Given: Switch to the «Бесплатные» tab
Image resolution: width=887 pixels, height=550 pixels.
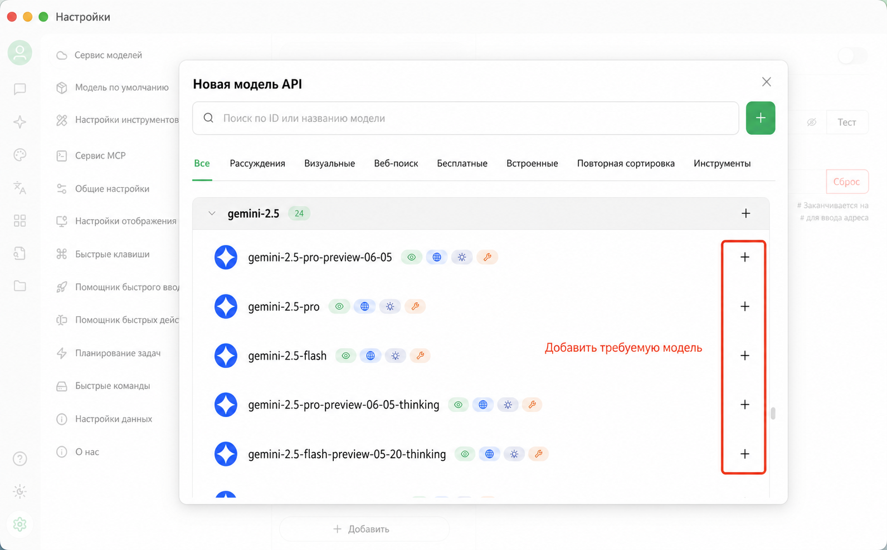Looking at the screenshot, I should pos(462,164).
